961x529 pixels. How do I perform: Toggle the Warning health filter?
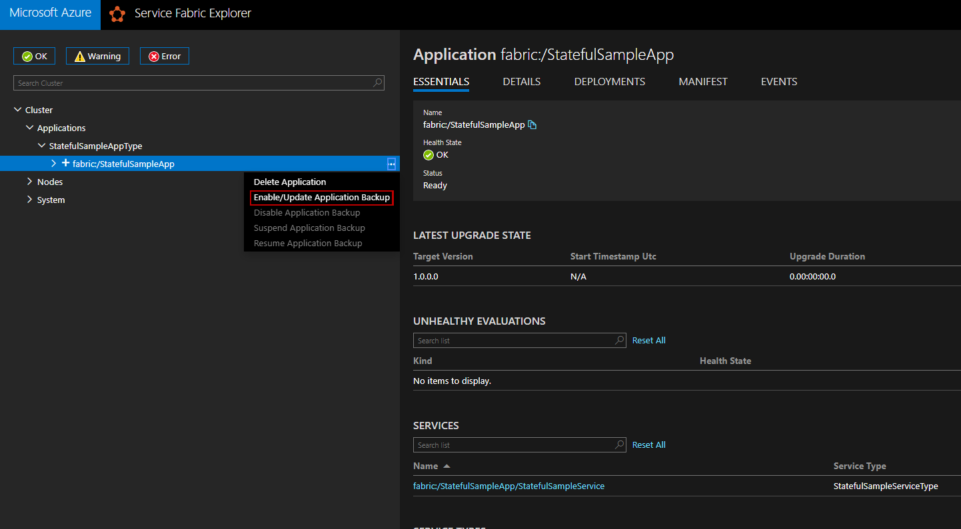[97, 57]
